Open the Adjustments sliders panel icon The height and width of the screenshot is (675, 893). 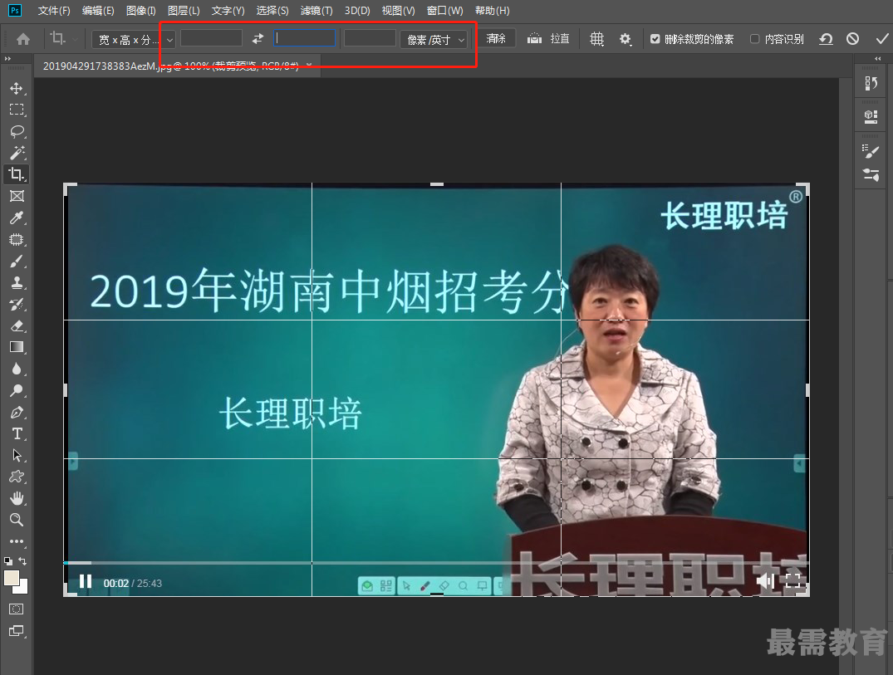click(x=871, y=174)
